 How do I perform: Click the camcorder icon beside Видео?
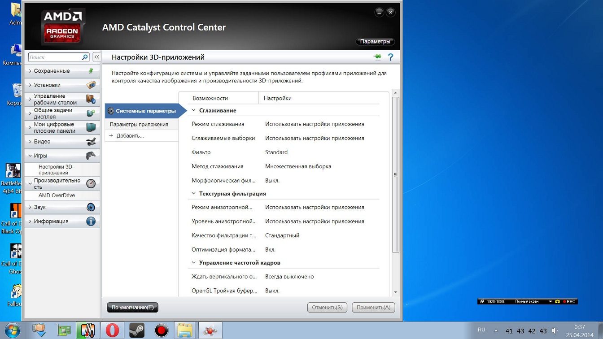coord(91,142)
